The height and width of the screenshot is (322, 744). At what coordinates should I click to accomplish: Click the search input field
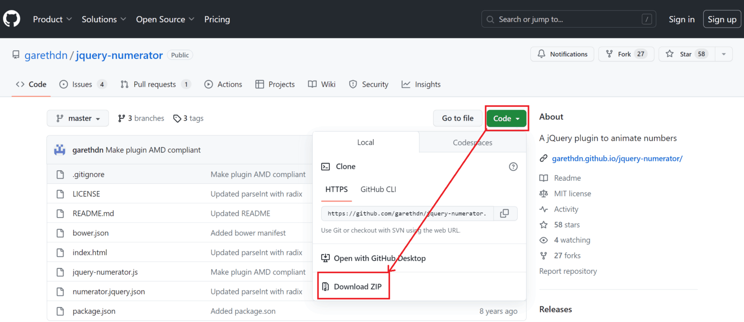tap(557, 19)
